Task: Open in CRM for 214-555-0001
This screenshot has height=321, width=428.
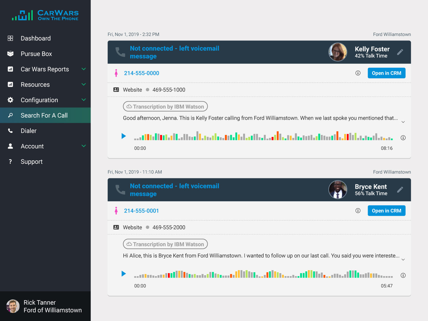Action: [x=386, y=211]
